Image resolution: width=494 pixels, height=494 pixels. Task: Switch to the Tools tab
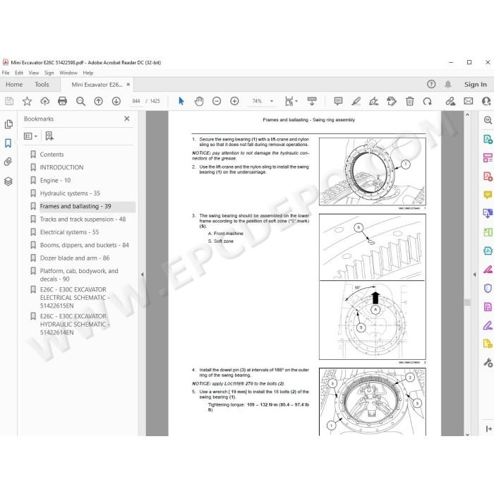[x=42, y=85]
